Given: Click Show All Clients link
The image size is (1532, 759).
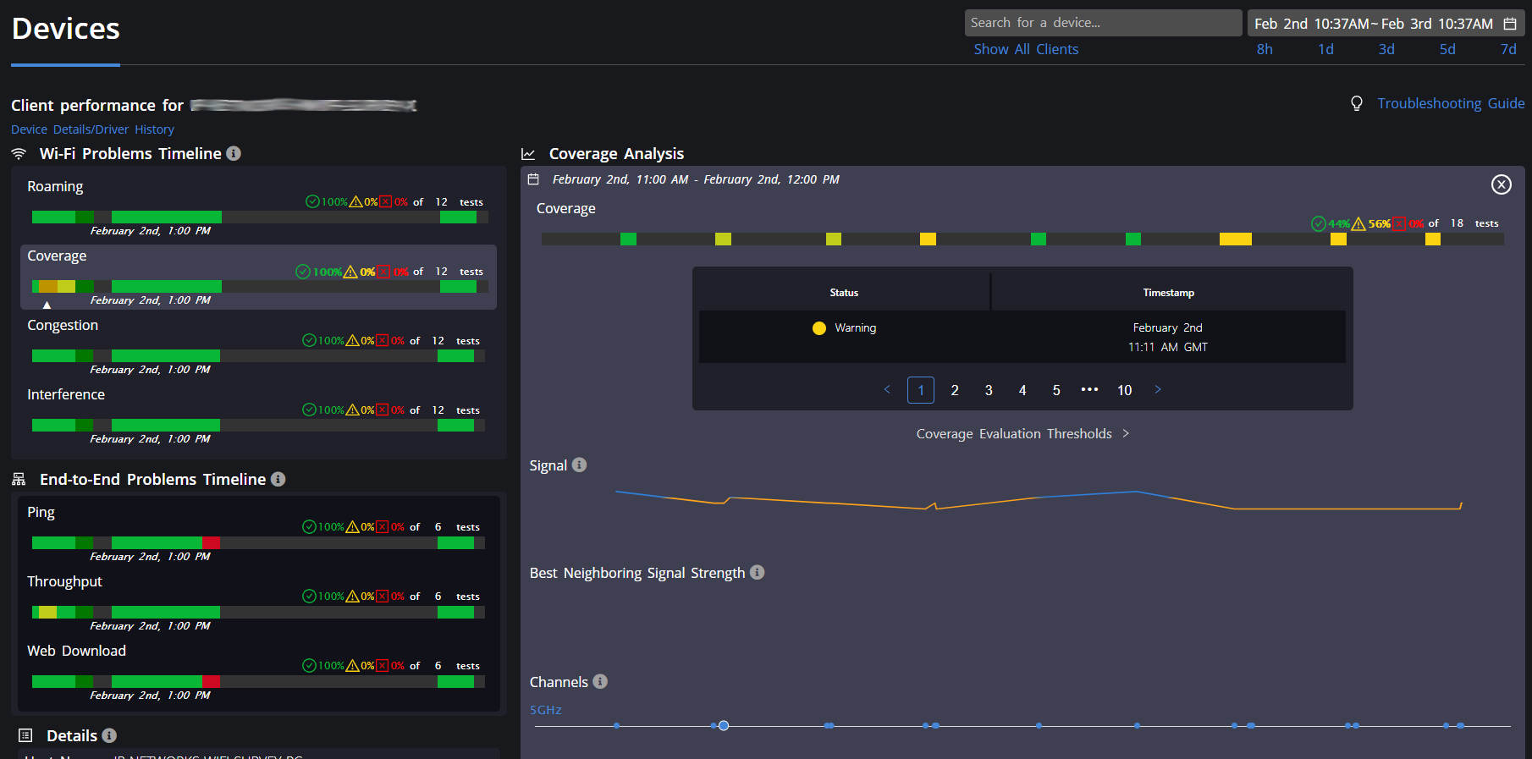Looking at the screenshot, I should pyautogui.click(x=1026, y=49).
